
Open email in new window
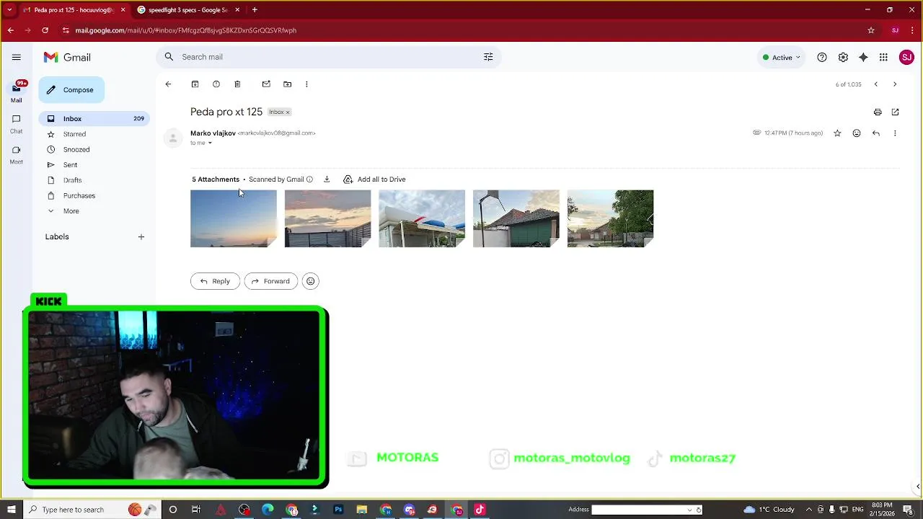tap(895, 112)
